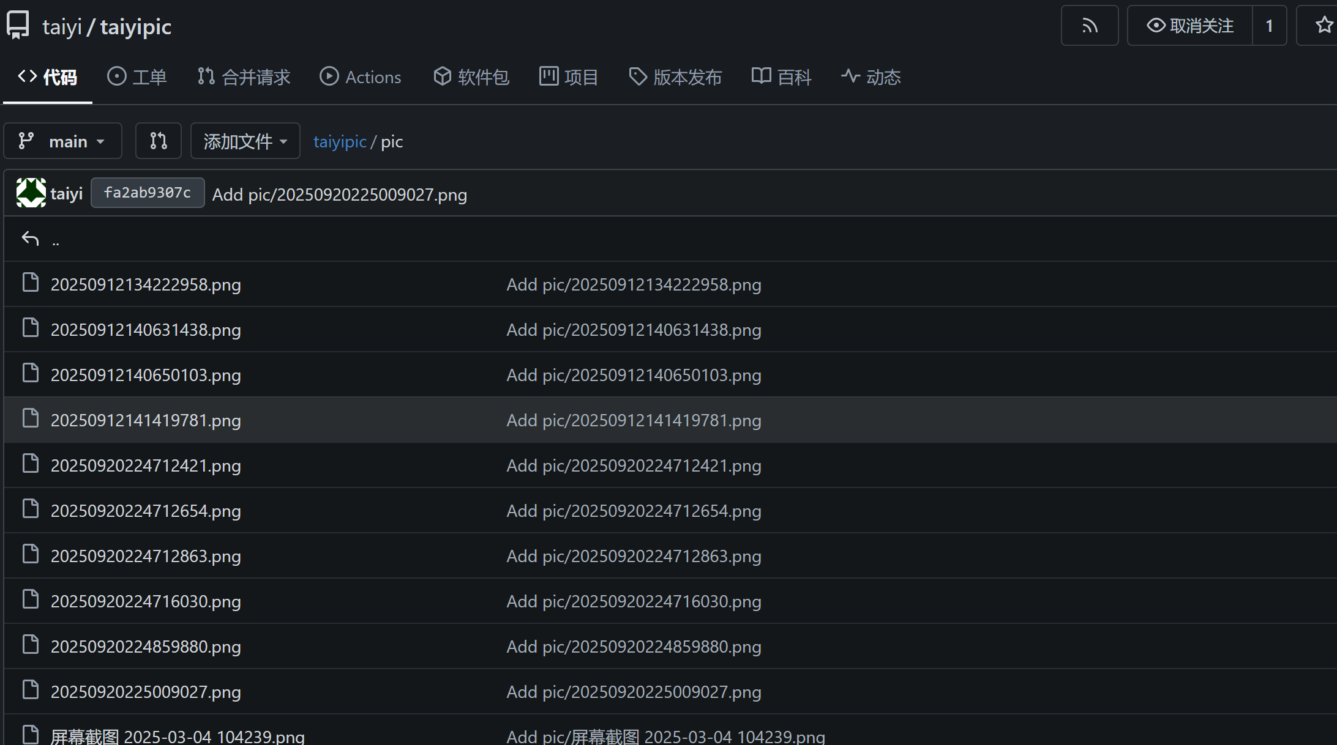
Task: Click the repository icon beside taiyi
Action: pyautogui.click(x=18, y=26)
